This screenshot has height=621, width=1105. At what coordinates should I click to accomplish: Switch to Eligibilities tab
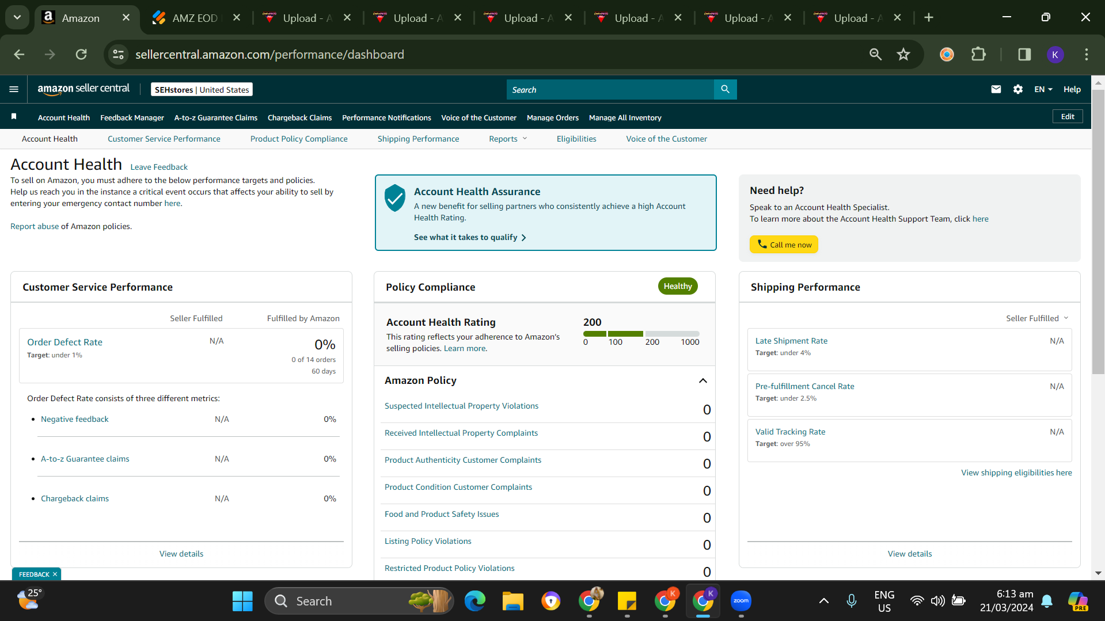[576, 139]
